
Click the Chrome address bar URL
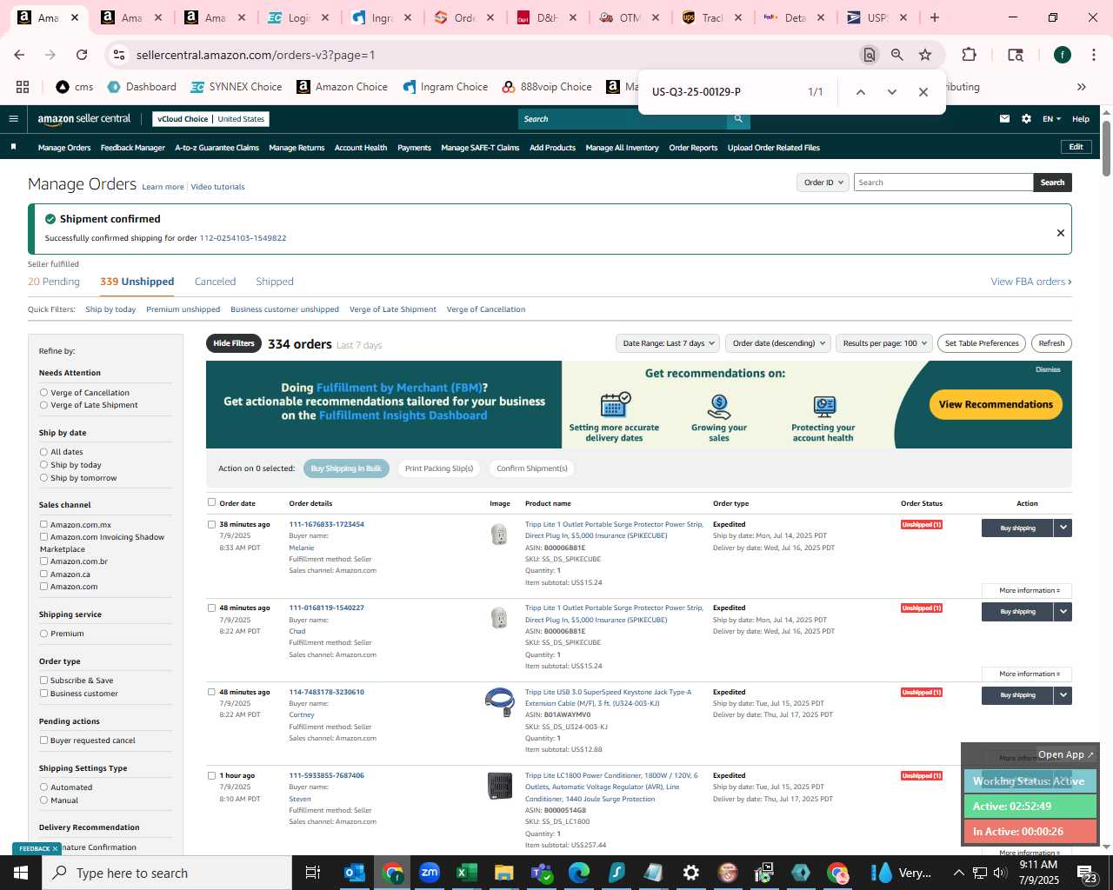[256, 55]
